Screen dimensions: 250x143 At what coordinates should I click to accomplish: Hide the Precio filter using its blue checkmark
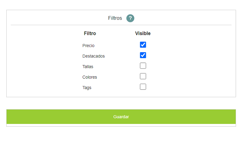pos(143,45)
